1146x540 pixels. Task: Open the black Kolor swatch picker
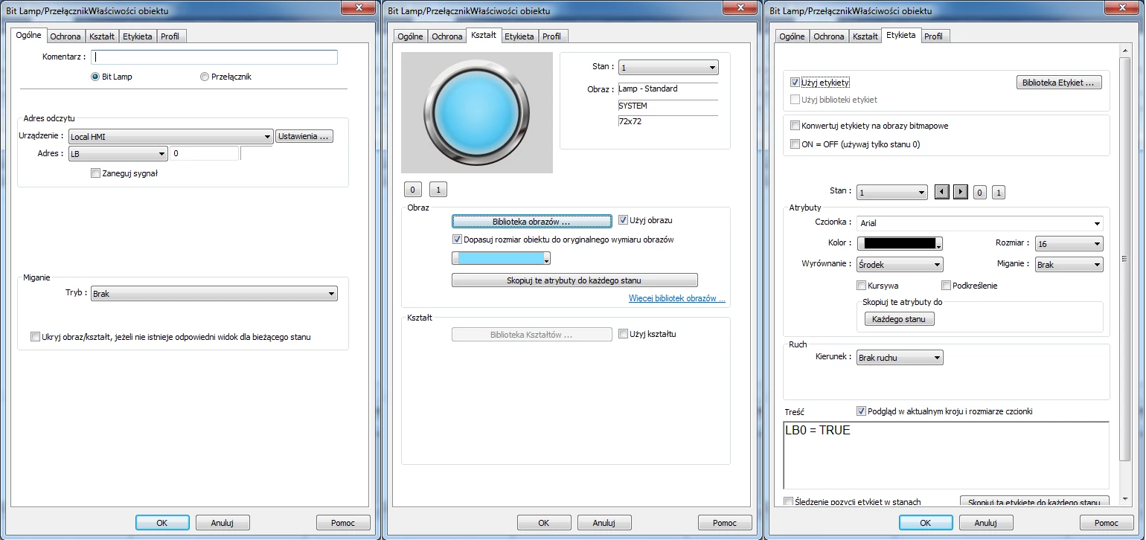pos(900,244)
